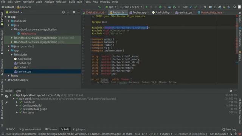Collapse the java folder

pyautogui.click(x=9, y=25)
